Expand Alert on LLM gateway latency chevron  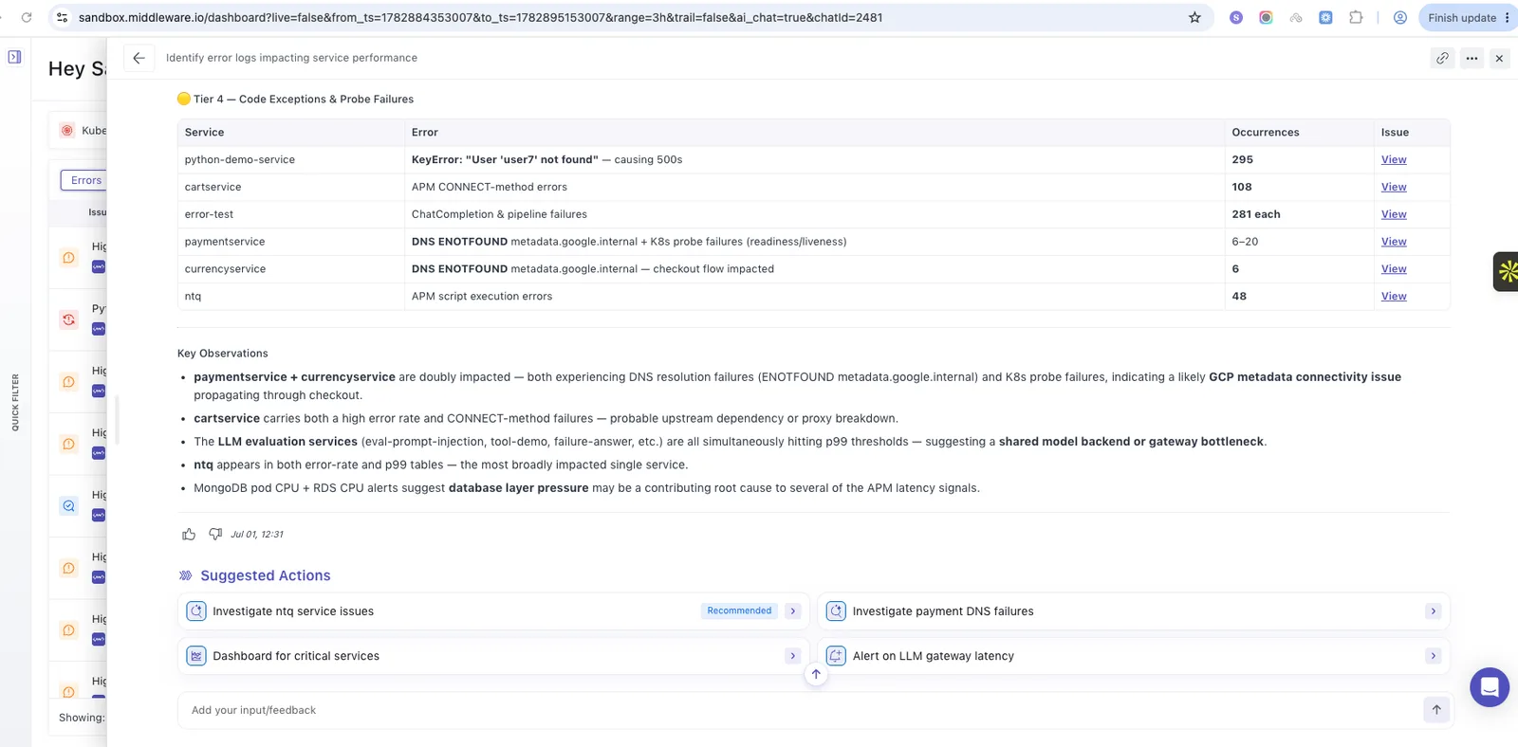pyautogui.click(x=1434, y=656)
